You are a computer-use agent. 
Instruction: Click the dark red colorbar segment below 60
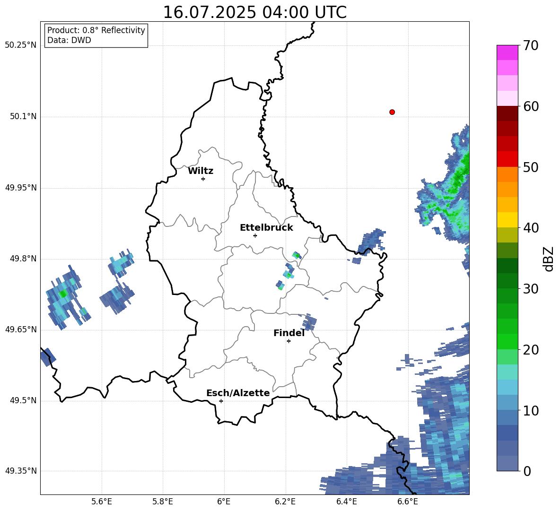click(507, 113)
